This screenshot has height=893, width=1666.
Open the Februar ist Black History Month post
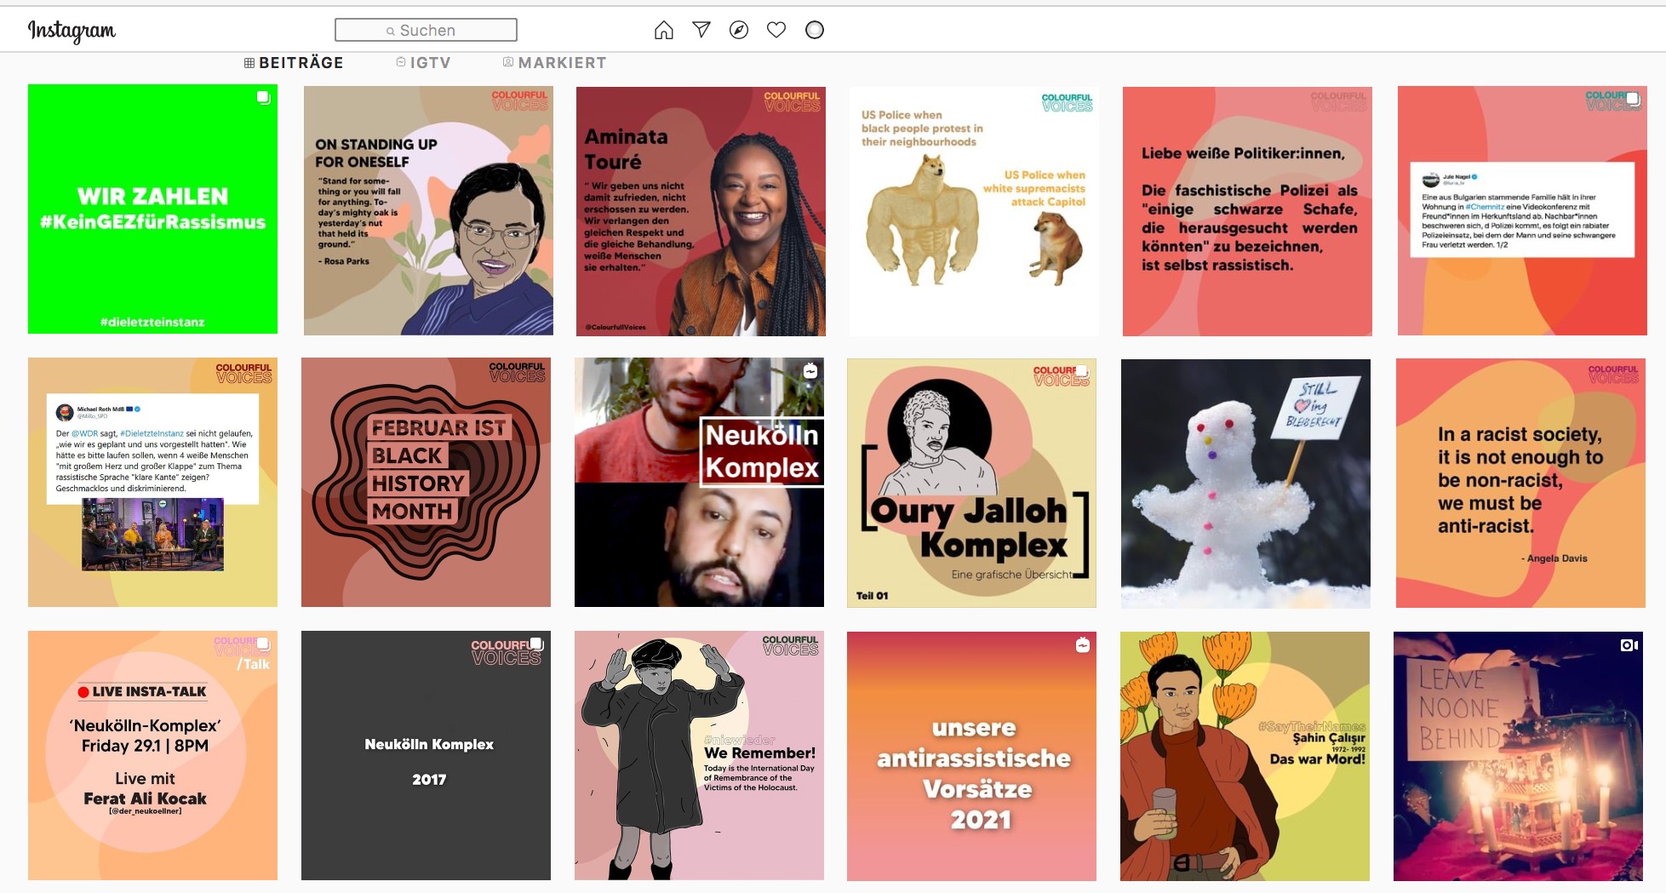(x=426, y=482)
